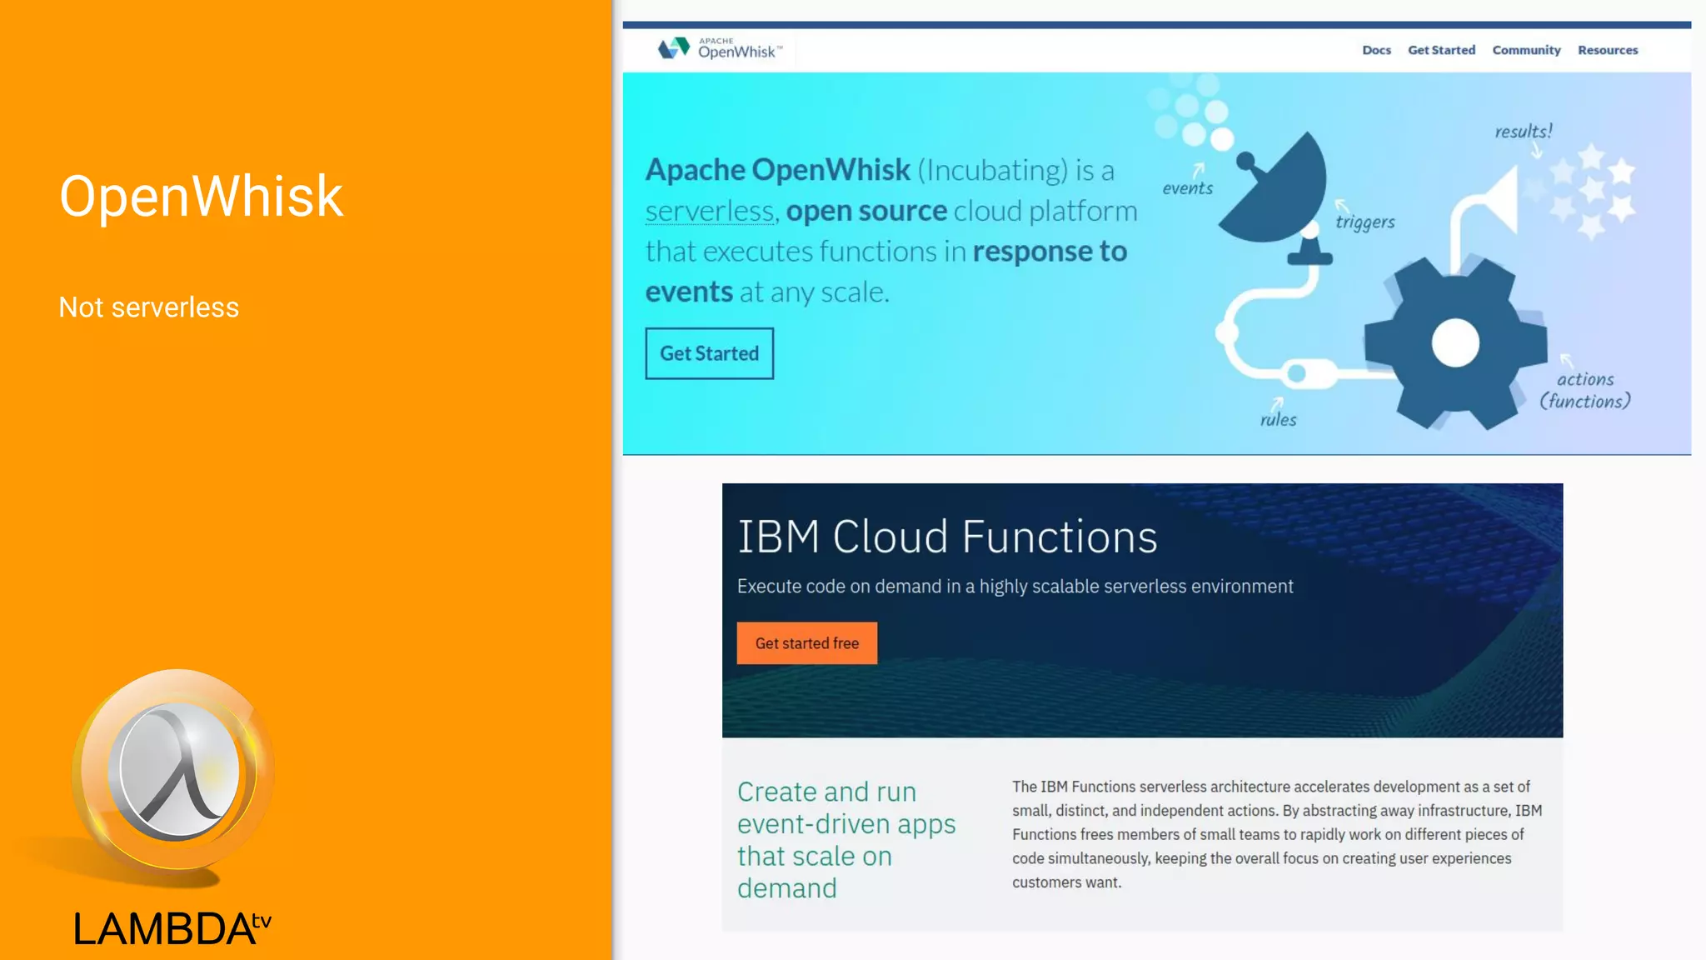Click the satellite dish triggers icon
This screenshot has width=1706, height=960.
[x=1277, y=200]
